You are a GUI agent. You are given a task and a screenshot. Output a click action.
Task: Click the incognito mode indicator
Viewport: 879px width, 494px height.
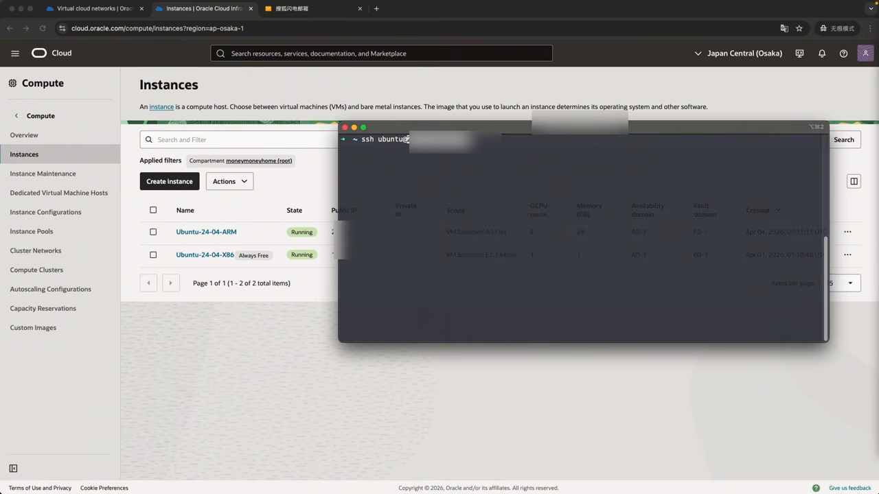(837, 28)
